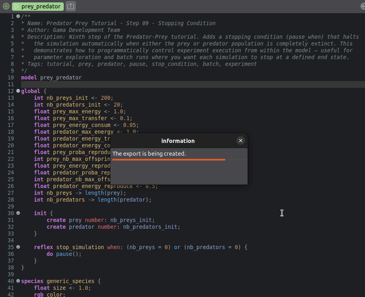Run the prey_predator experiment button
This screenshot has height=297, width=365.
[38, 6]
